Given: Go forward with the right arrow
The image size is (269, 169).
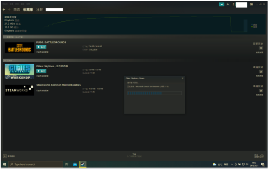Looking at the screenshot, I should (9, 10).
